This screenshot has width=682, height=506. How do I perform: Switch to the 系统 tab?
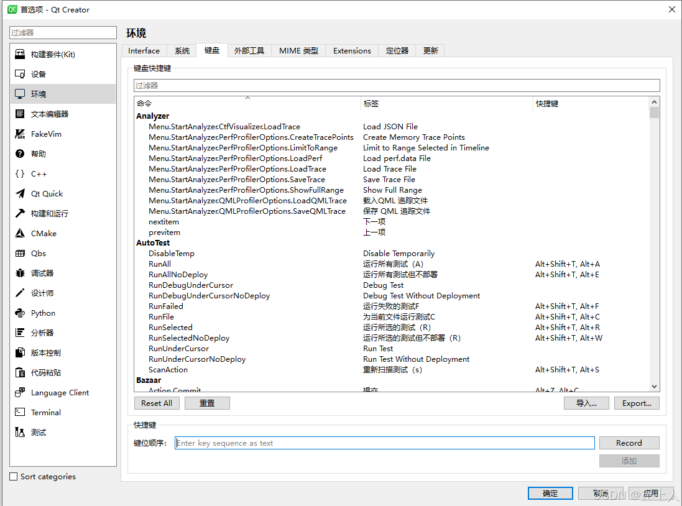click(182, 51)
